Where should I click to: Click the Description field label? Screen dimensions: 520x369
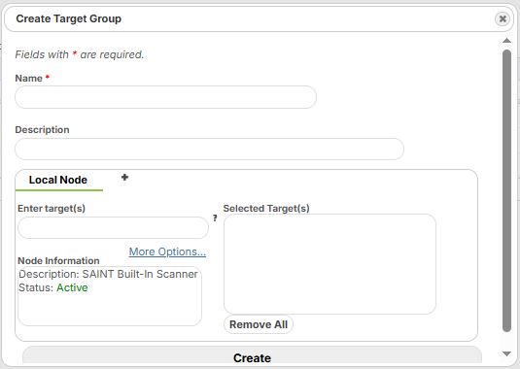coord(42,130)
